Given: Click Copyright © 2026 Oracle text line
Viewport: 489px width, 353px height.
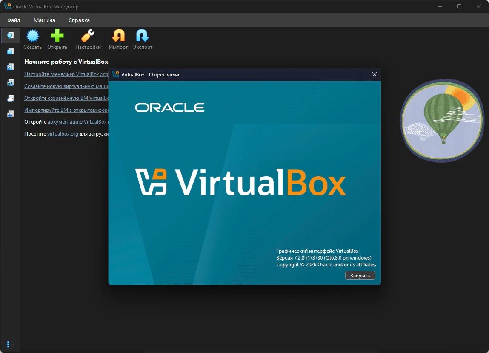Looking at the screenshot, I should [326, 265].
